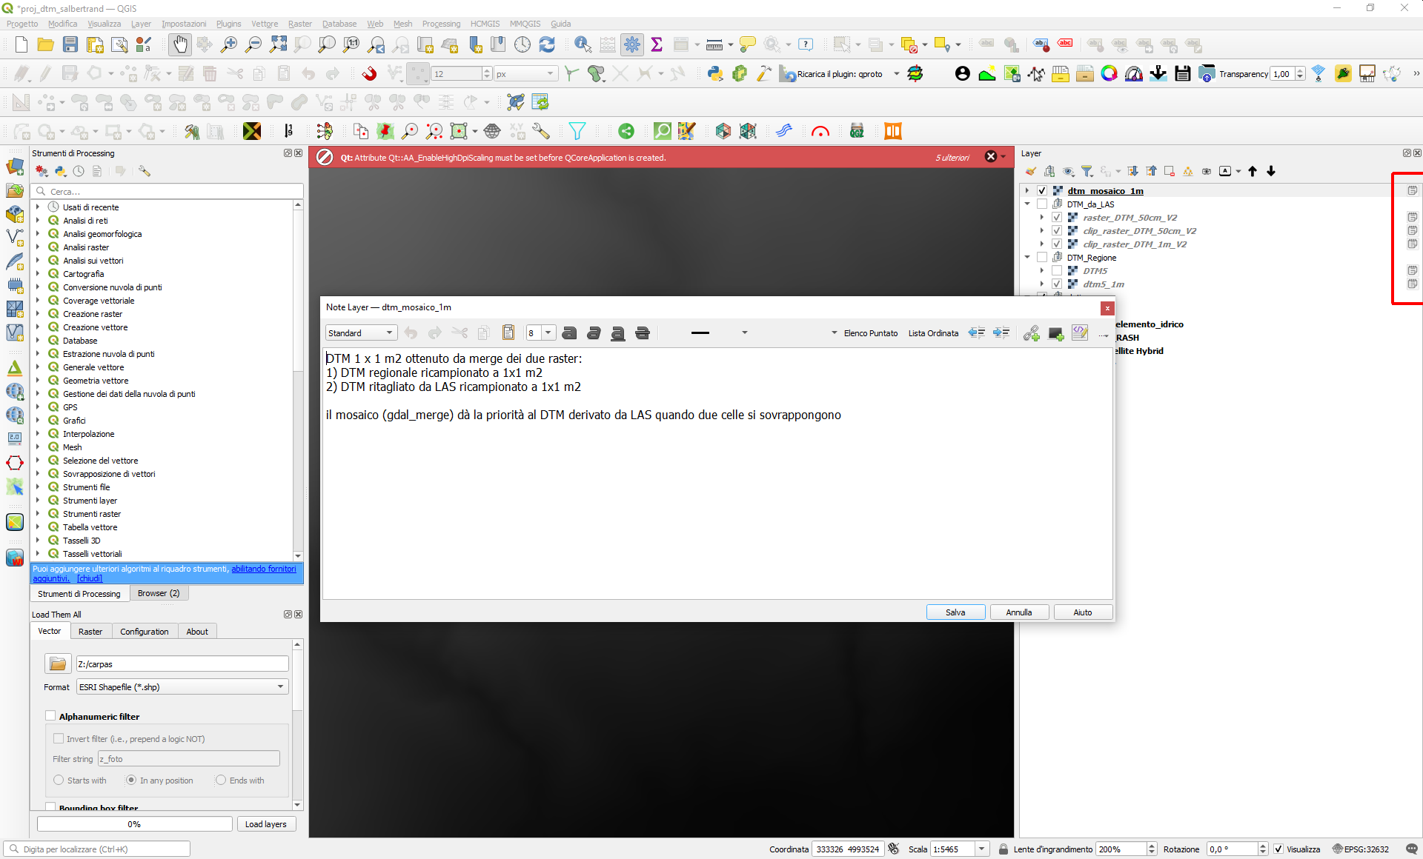Select the 'Starts with' radio button
Screen dimensions: 1423x859
click(x=59, y=780)
